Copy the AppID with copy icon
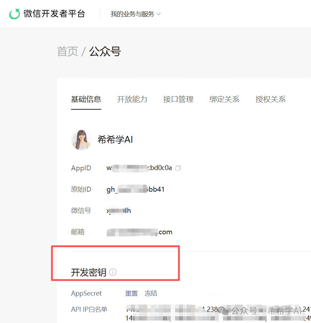311x323 pixels. [x=178, y=168]
